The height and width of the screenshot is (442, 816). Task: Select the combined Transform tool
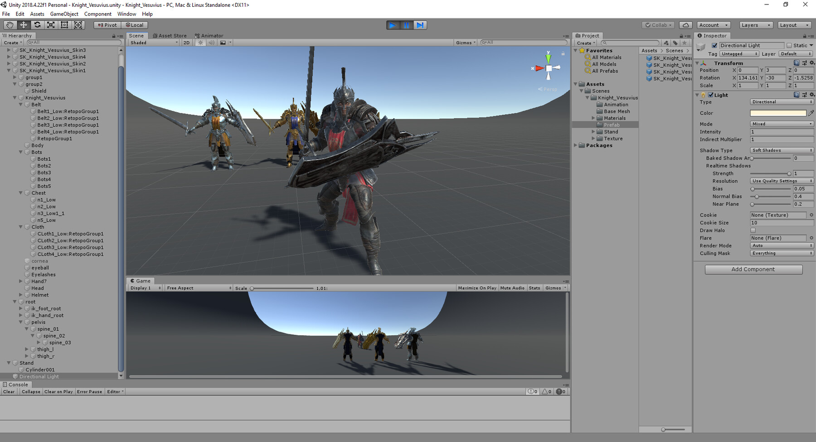point(78,25)
